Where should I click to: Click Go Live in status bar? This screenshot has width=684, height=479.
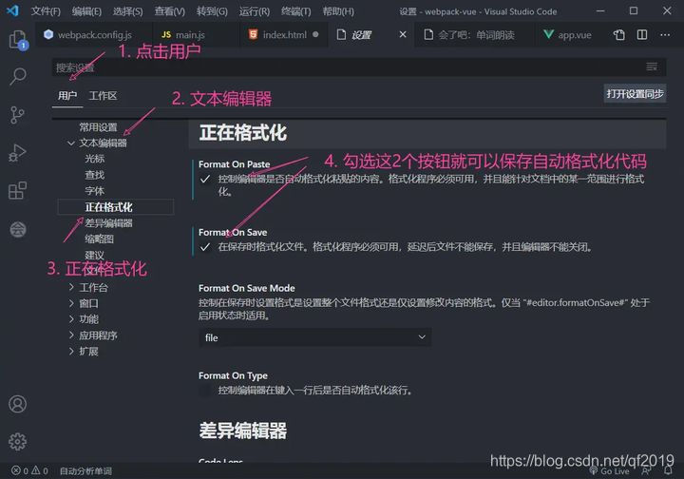pyautogui.click(x=609, y=471)
